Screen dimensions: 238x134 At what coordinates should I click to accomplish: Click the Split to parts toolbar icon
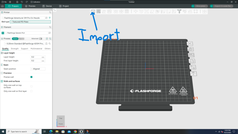pyautogui.click(x=121, y=11)
